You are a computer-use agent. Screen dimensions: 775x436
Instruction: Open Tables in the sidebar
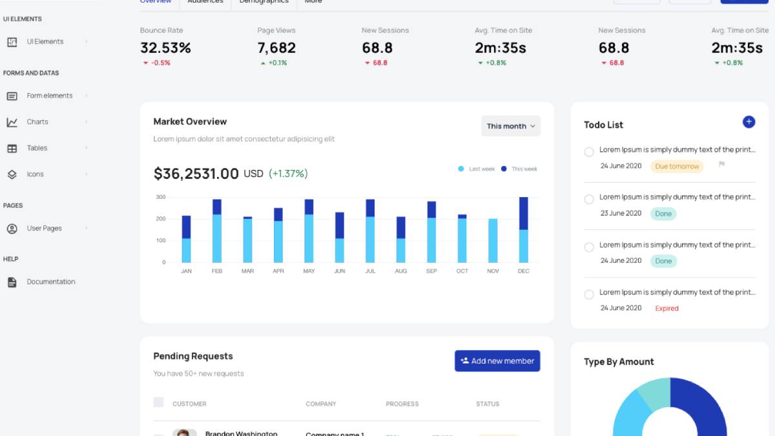click(x=37, y=148)
